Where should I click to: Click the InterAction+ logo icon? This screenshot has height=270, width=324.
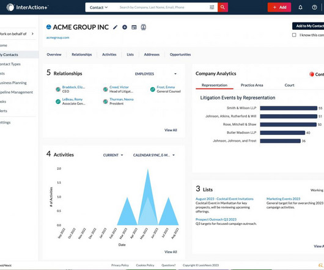click(10, 7)
